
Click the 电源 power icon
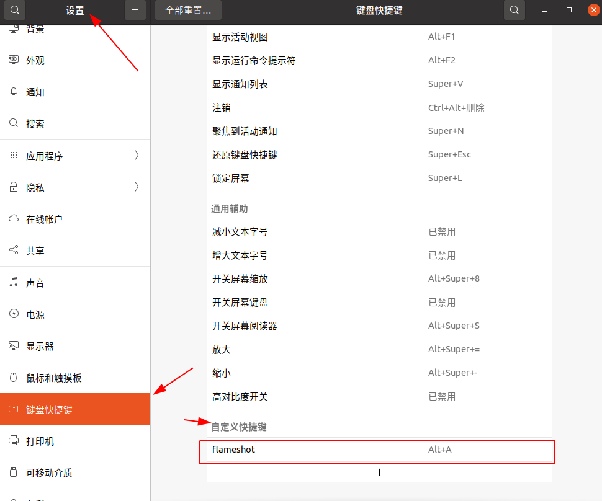tap(14, 314)
